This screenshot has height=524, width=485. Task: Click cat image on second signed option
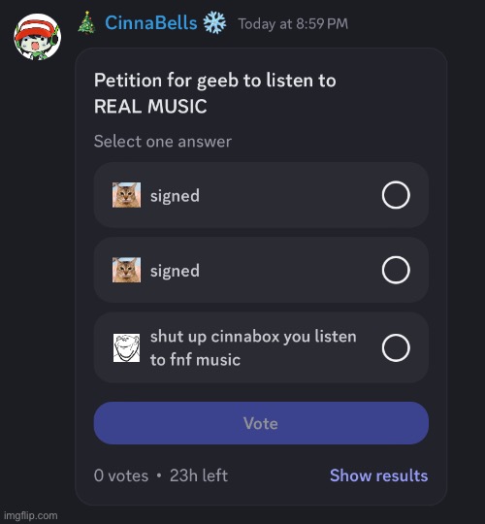[x=126, y=270]
